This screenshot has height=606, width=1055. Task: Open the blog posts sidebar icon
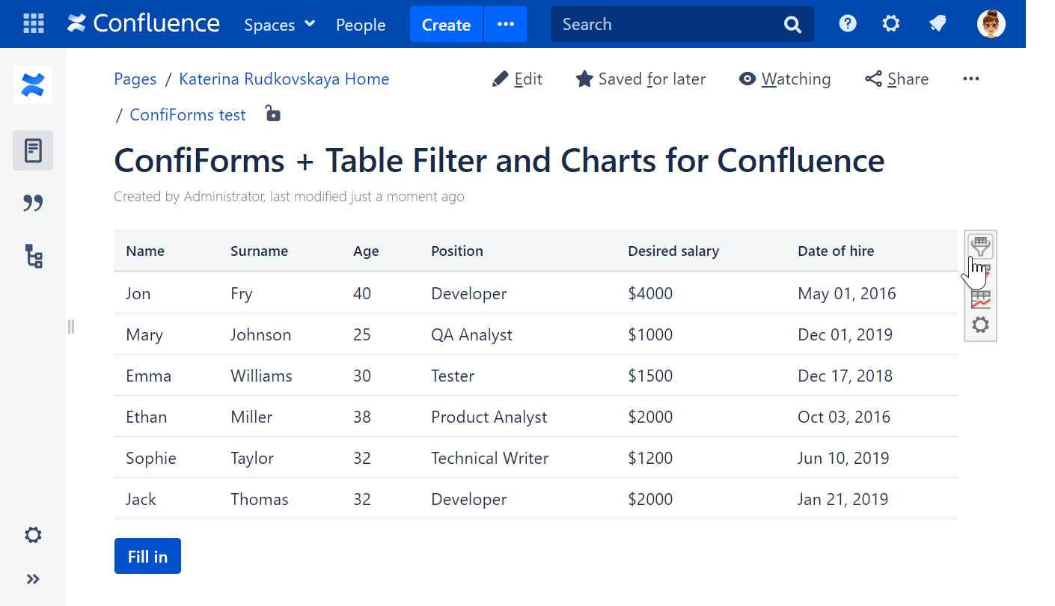click(33, 203)
